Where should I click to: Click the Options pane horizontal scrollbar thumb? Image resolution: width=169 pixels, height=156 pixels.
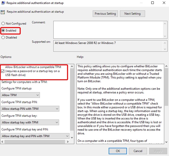pos(35,142)
